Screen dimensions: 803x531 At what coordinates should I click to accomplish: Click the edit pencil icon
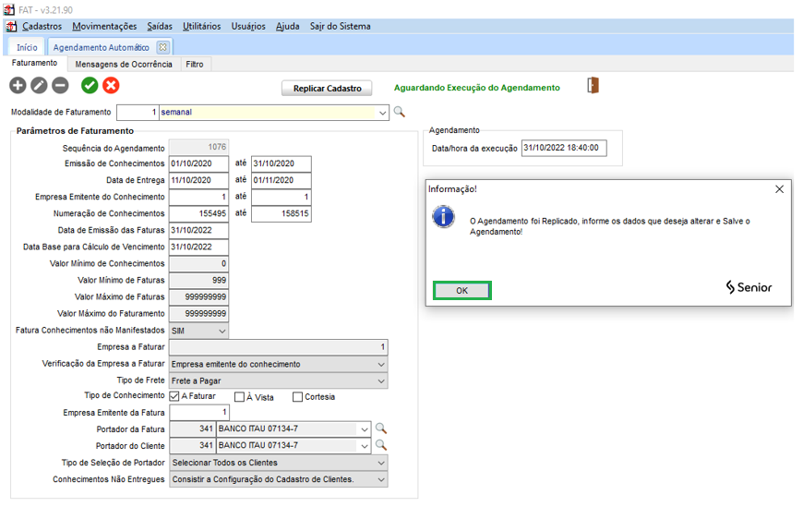coord(39,86)
